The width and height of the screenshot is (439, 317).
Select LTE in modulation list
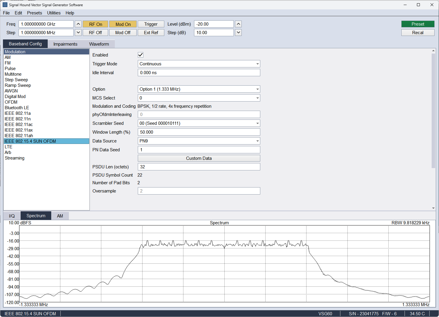pyautogui.click(x=47, y=147)
